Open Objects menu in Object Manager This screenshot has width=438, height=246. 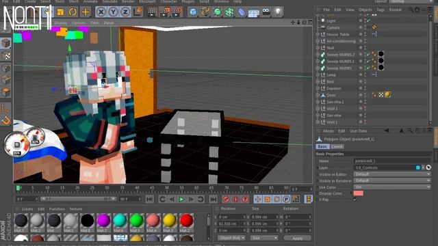pos(365,10)
